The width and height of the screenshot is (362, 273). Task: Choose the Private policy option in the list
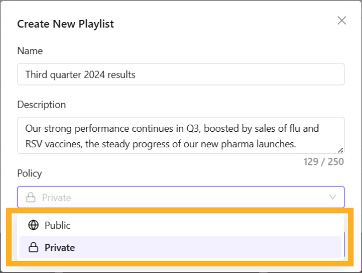[x=60, y=248]
